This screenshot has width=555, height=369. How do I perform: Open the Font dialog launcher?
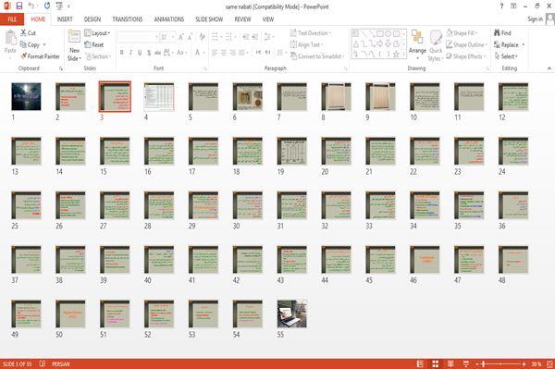[205, 68]
